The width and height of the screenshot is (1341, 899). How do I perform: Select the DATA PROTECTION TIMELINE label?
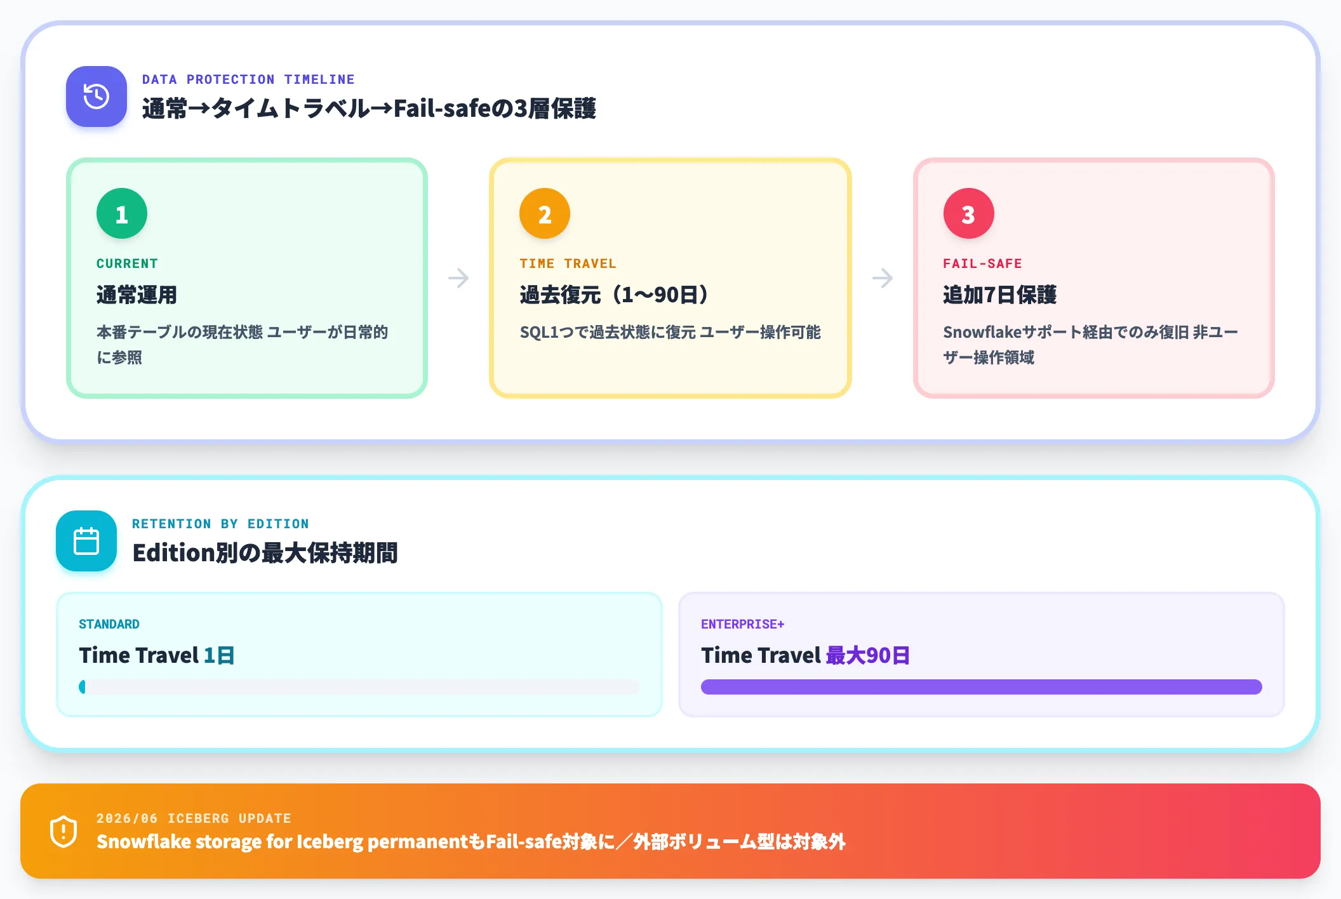click(248, 79)
